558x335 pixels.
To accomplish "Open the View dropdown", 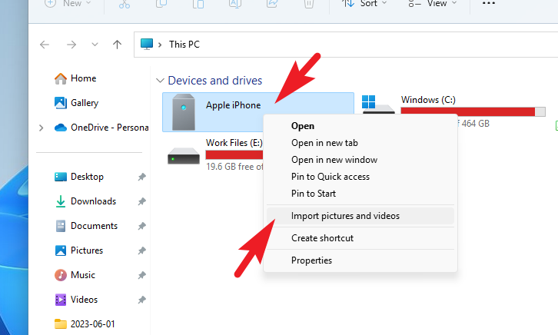I will click(x=432, y=4).
